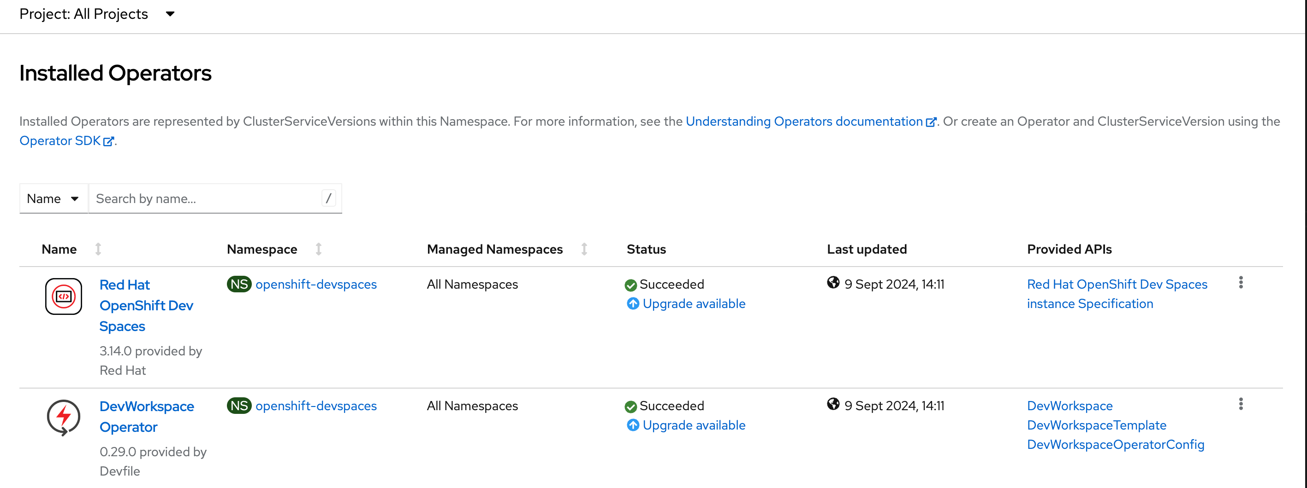Click the green Succeeded check icon in first row
The width and height of the screenshot is (1307, 488).
[630, 285]
